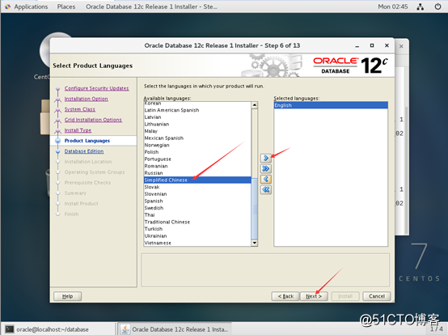Click the Back button

click(285, 296)
